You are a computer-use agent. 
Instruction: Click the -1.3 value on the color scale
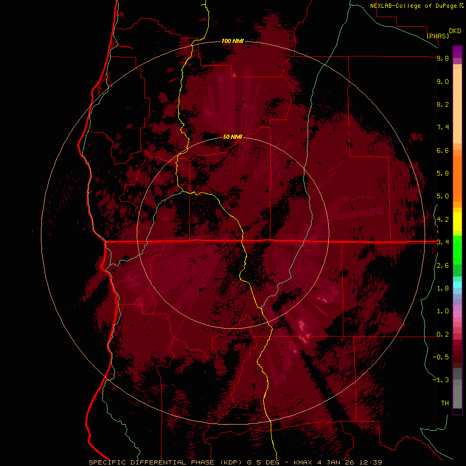coord(441,380)
